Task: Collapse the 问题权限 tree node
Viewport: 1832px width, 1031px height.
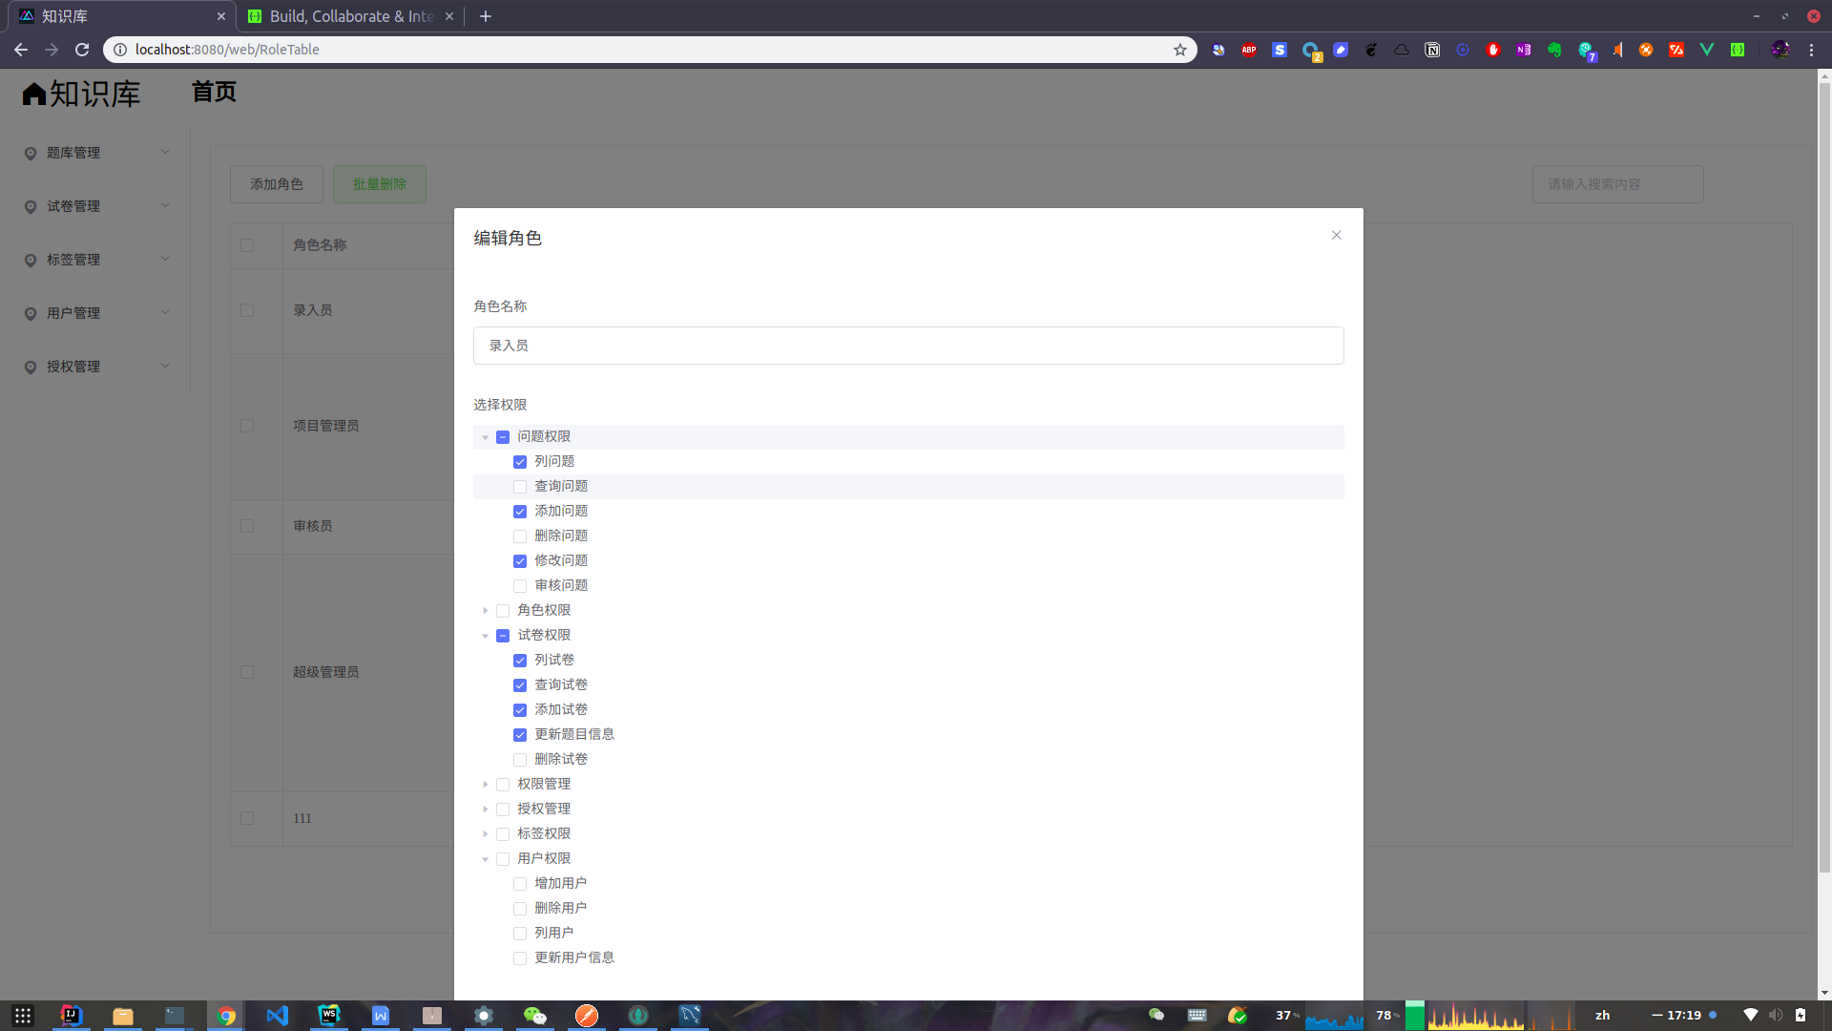Action: click(x=485, y=437)
